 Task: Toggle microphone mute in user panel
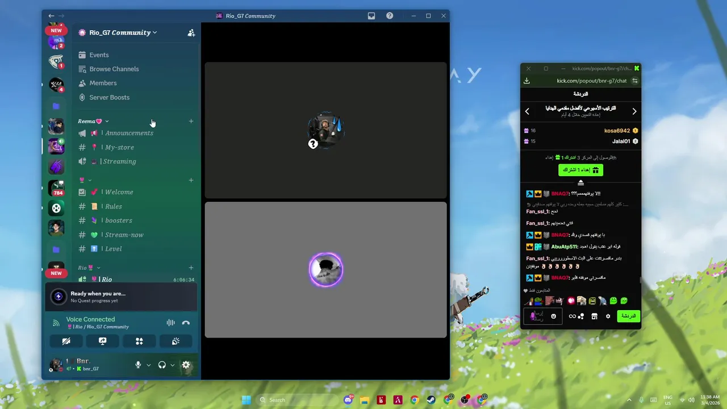(x=138, y=365)
